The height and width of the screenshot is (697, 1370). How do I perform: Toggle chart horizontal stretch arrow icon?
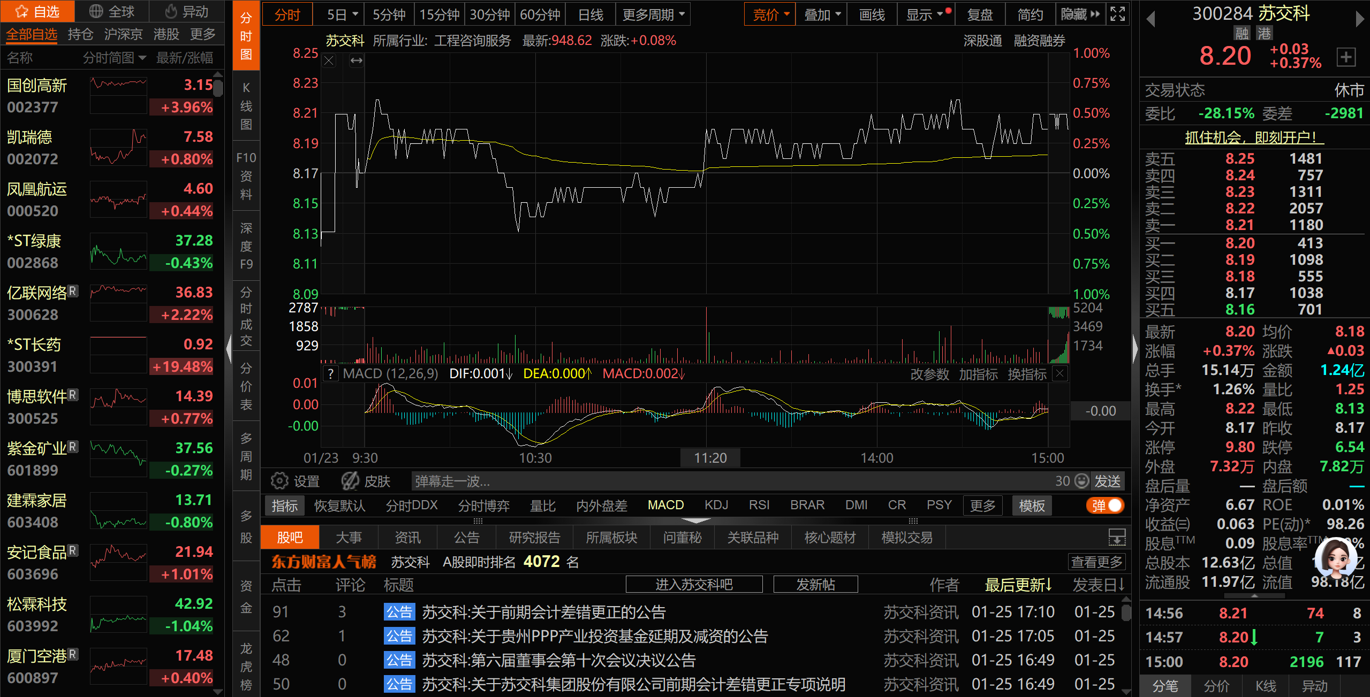pos(357,60)
